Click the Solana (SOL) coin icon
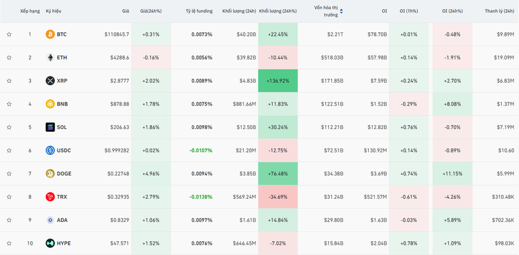This screenshot has height=255, width=519. click(50, 127)
